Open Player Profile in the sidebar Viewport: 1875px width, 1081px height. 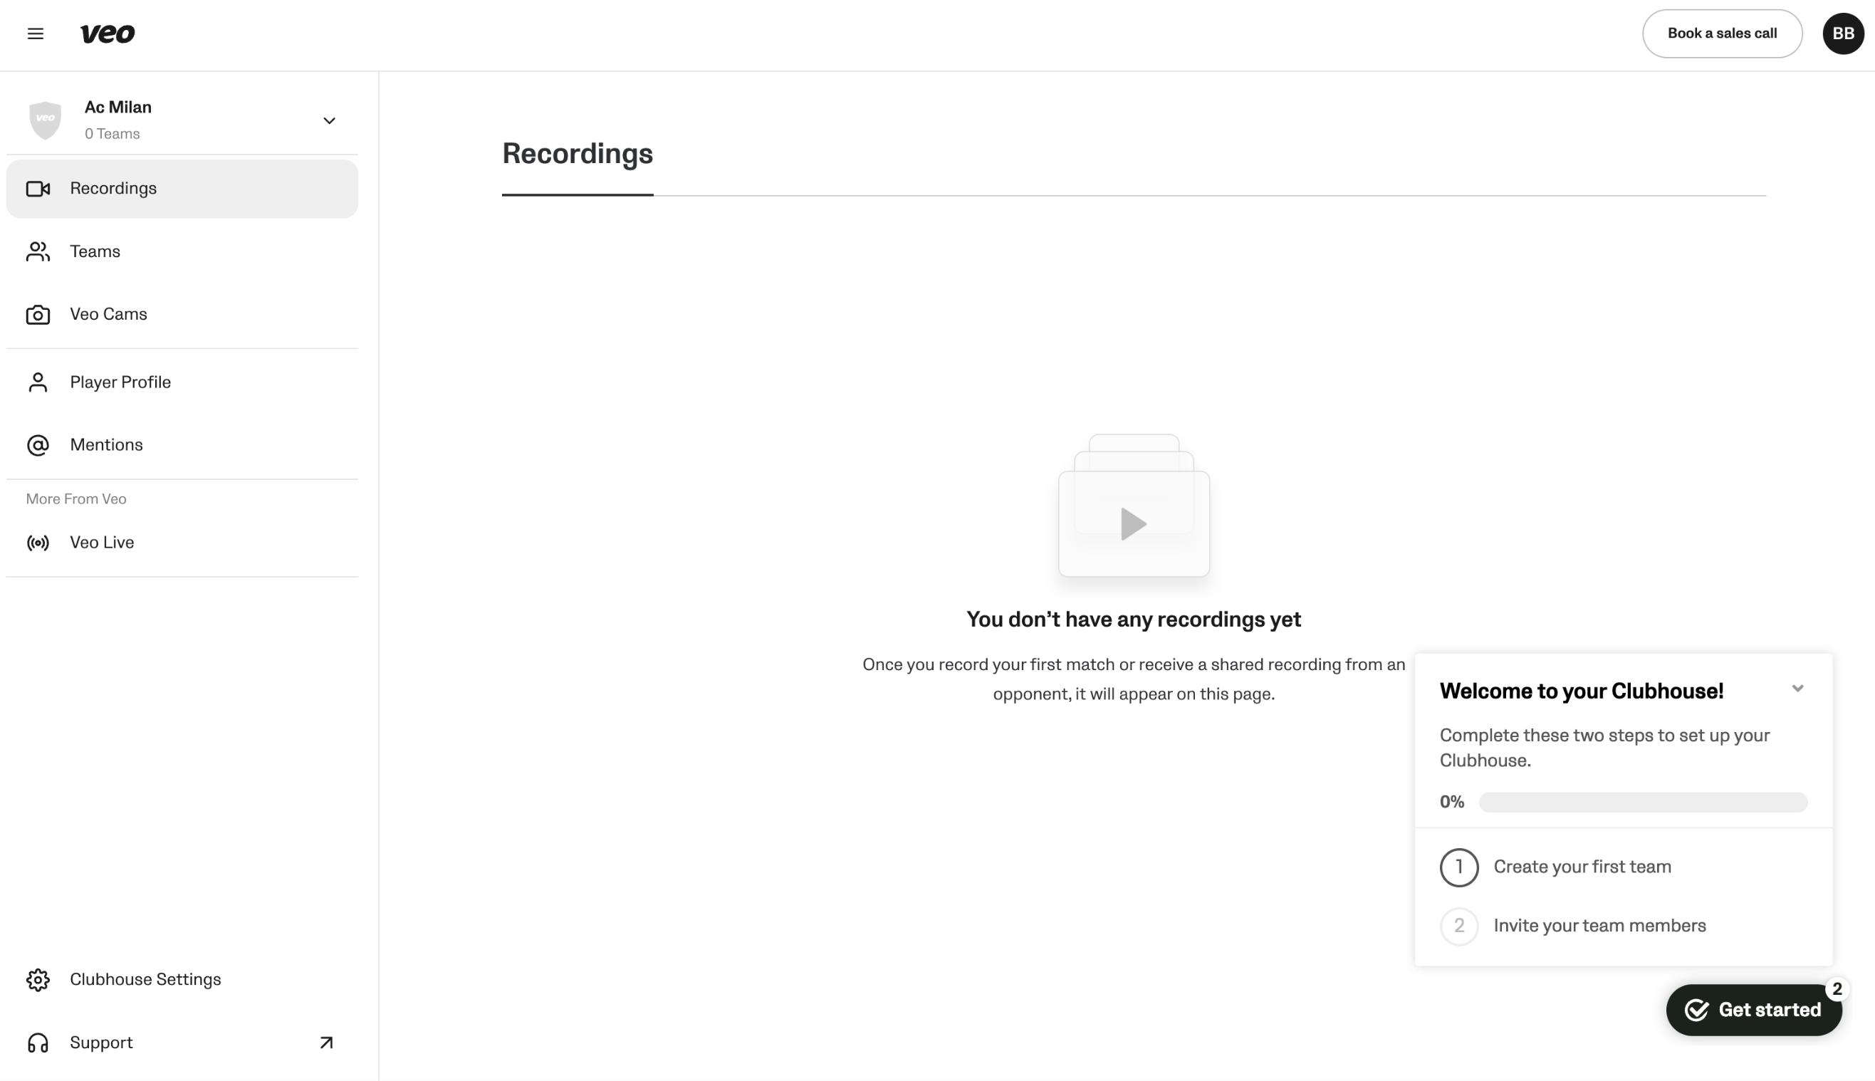pos(120,382)
